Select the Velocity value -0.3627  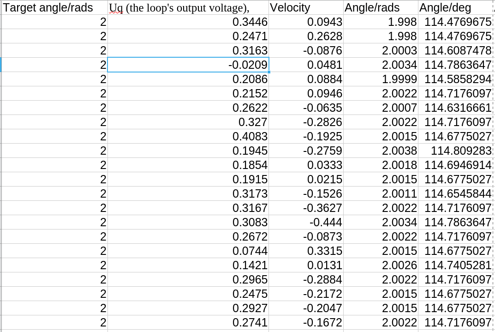(306, 208)
